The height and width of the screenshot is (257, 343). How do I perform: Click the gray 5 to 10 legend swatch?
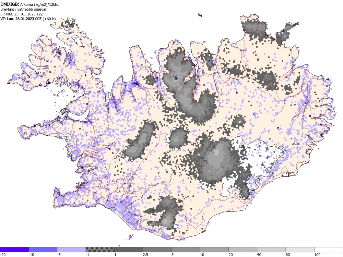(x=186, y=249)
